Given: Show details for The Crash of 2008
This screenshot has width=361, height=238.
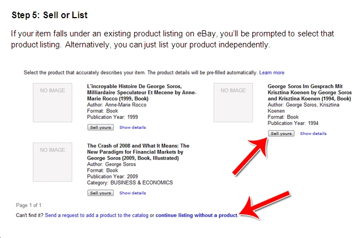Looking at the screenshot, I should [132, 193].
